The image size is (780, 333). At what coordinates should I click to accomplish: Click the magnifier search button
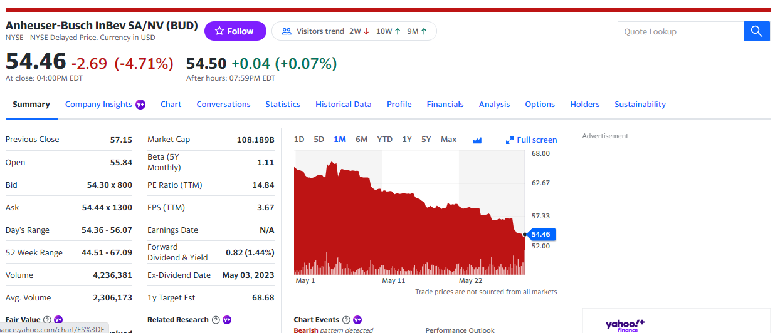756,31
